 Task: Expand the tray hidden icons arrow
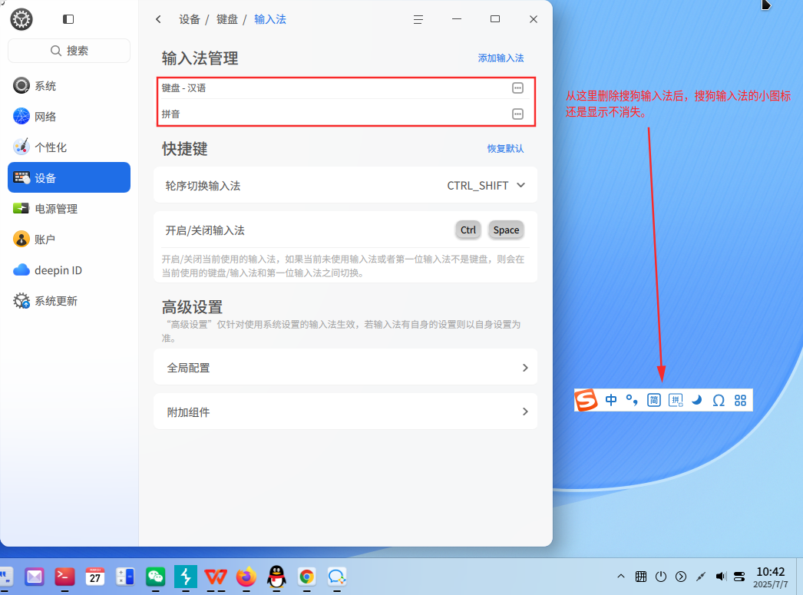pyautogui.click(x=621, y=577)
